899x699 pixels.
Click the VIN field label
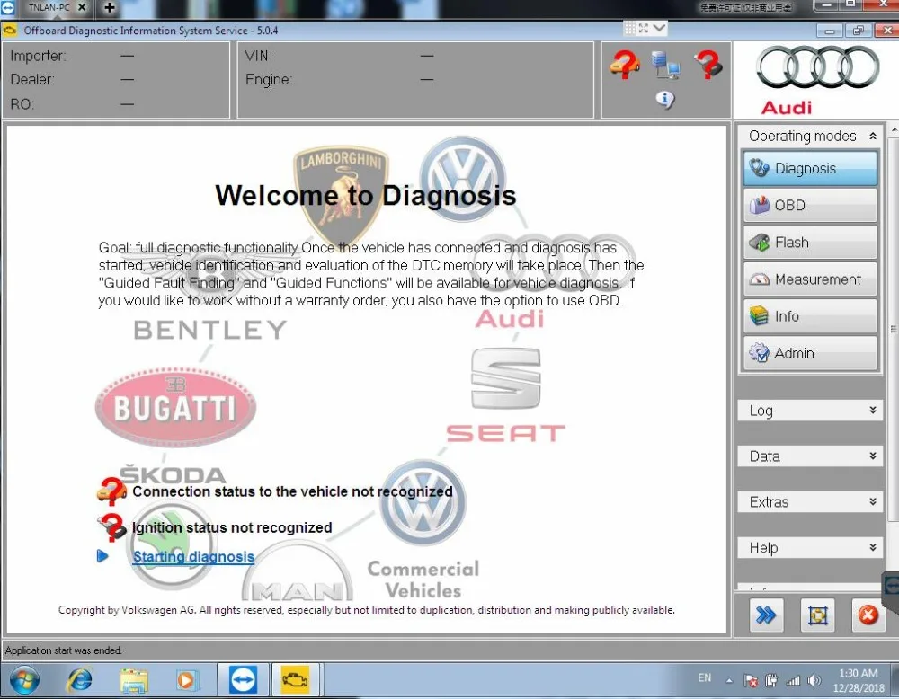(259, 56)
